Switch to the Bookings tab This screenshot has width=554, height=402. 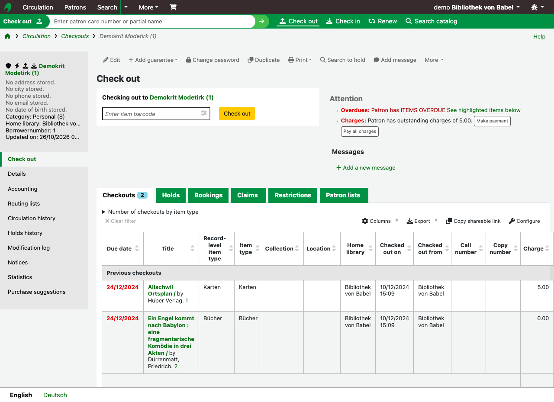[x=208, y=195]
